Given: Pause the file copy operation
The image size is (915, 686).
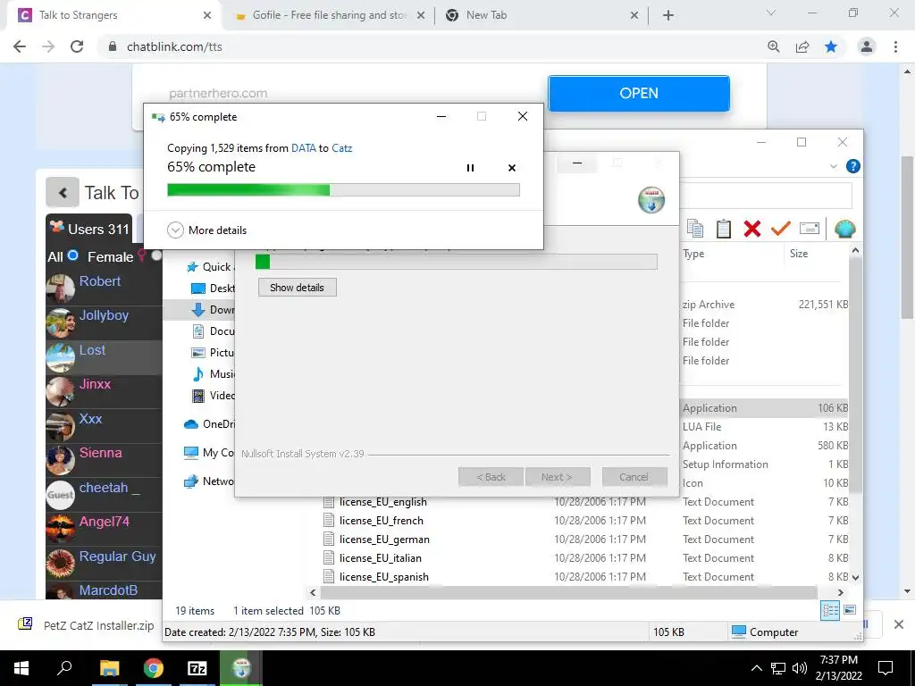Looking at the screenshot, I should pyautogui.click(x=470, y=168).
